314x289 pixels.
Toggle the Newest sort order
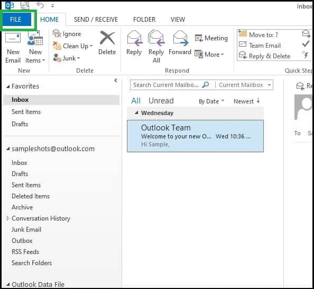(x=247, y=101)
